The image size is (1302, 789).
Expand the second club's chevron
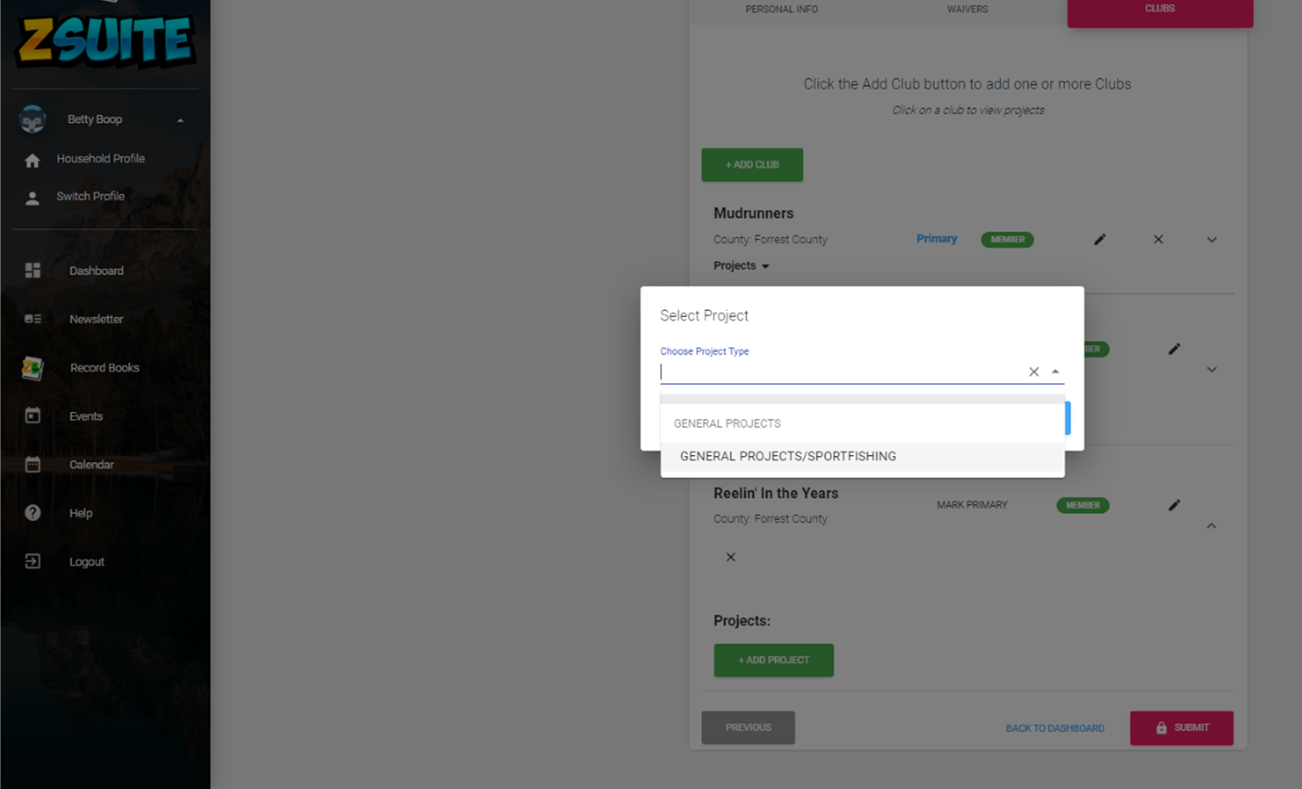pyautogui.click(x=1212, y=370)
